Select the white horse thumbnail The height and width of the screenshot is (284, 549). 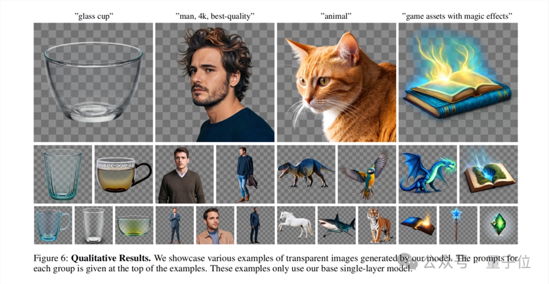[x=296, y=225]
